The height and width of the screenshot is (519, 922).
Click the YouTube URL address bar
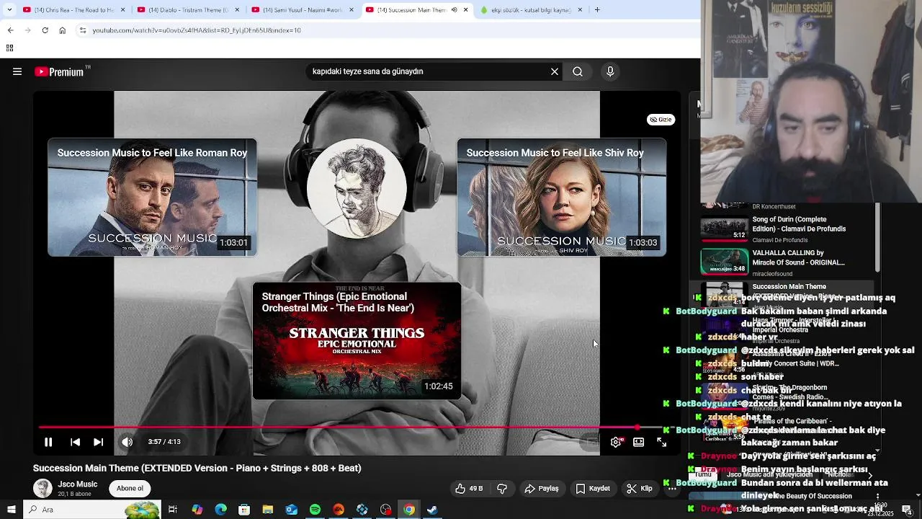[389, 30]
